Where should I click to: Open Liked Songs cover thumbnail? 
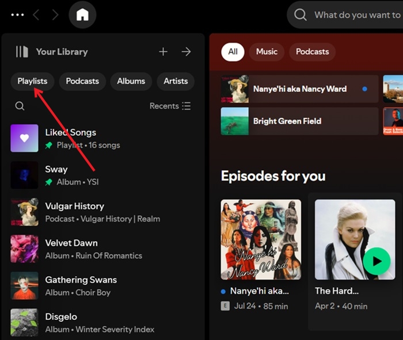pos(24,138)
